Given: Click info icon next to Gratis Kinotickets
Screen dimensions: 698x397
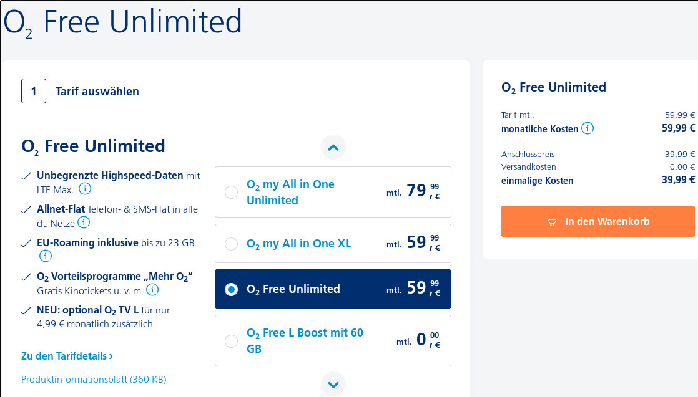Looking at the screenshot, I should tap(152, 289).
